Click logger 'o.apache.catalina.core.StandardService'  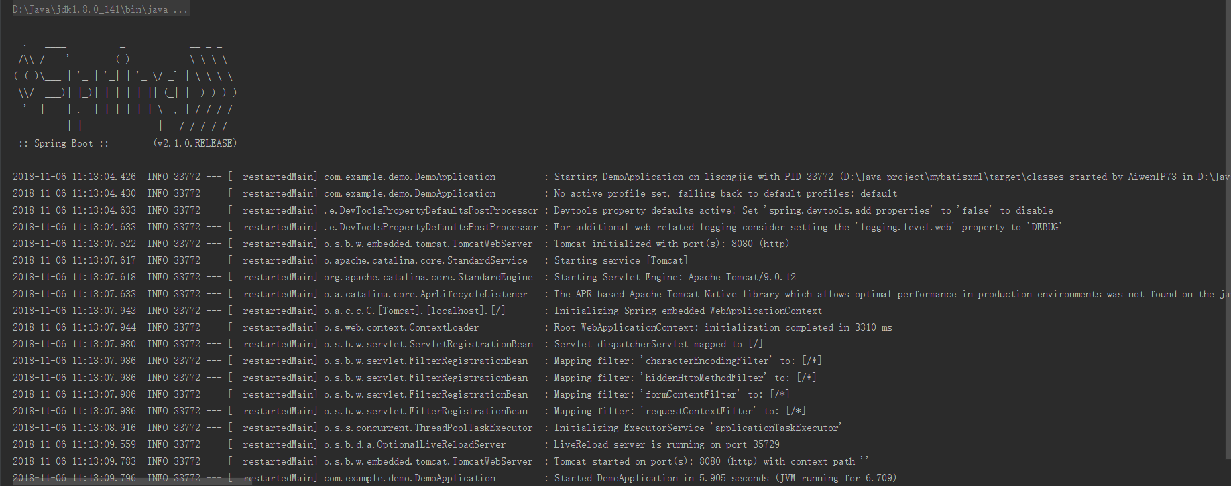click(x=426, y=260)
